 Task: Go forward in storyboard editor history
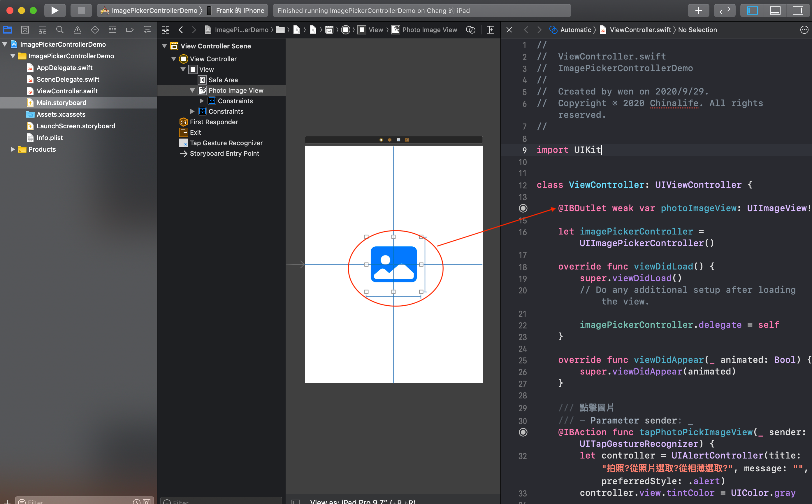[x=194, y=30]
